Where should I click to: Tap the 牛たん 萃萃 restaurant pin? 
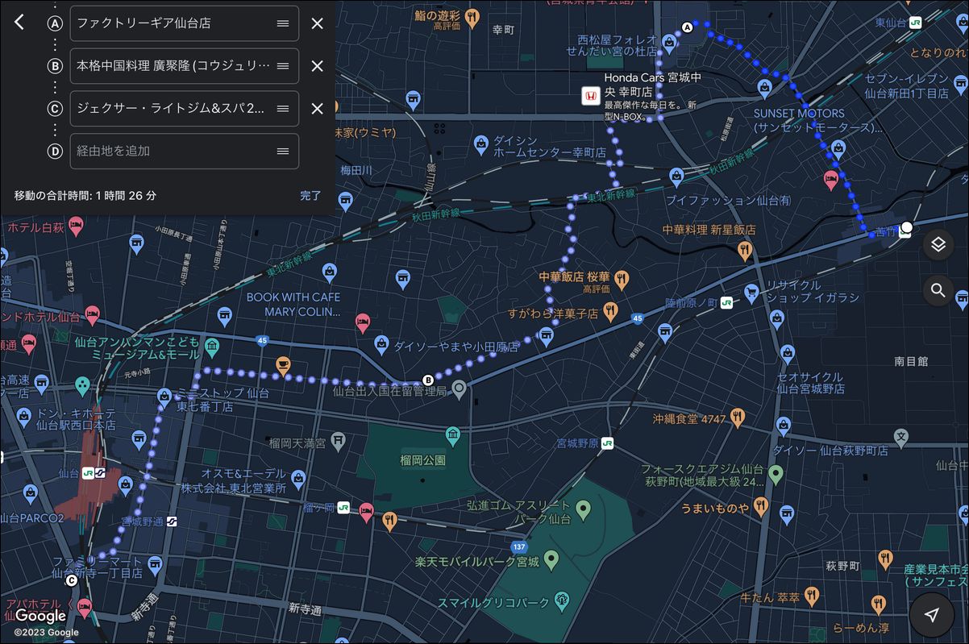tap(811, 596)
